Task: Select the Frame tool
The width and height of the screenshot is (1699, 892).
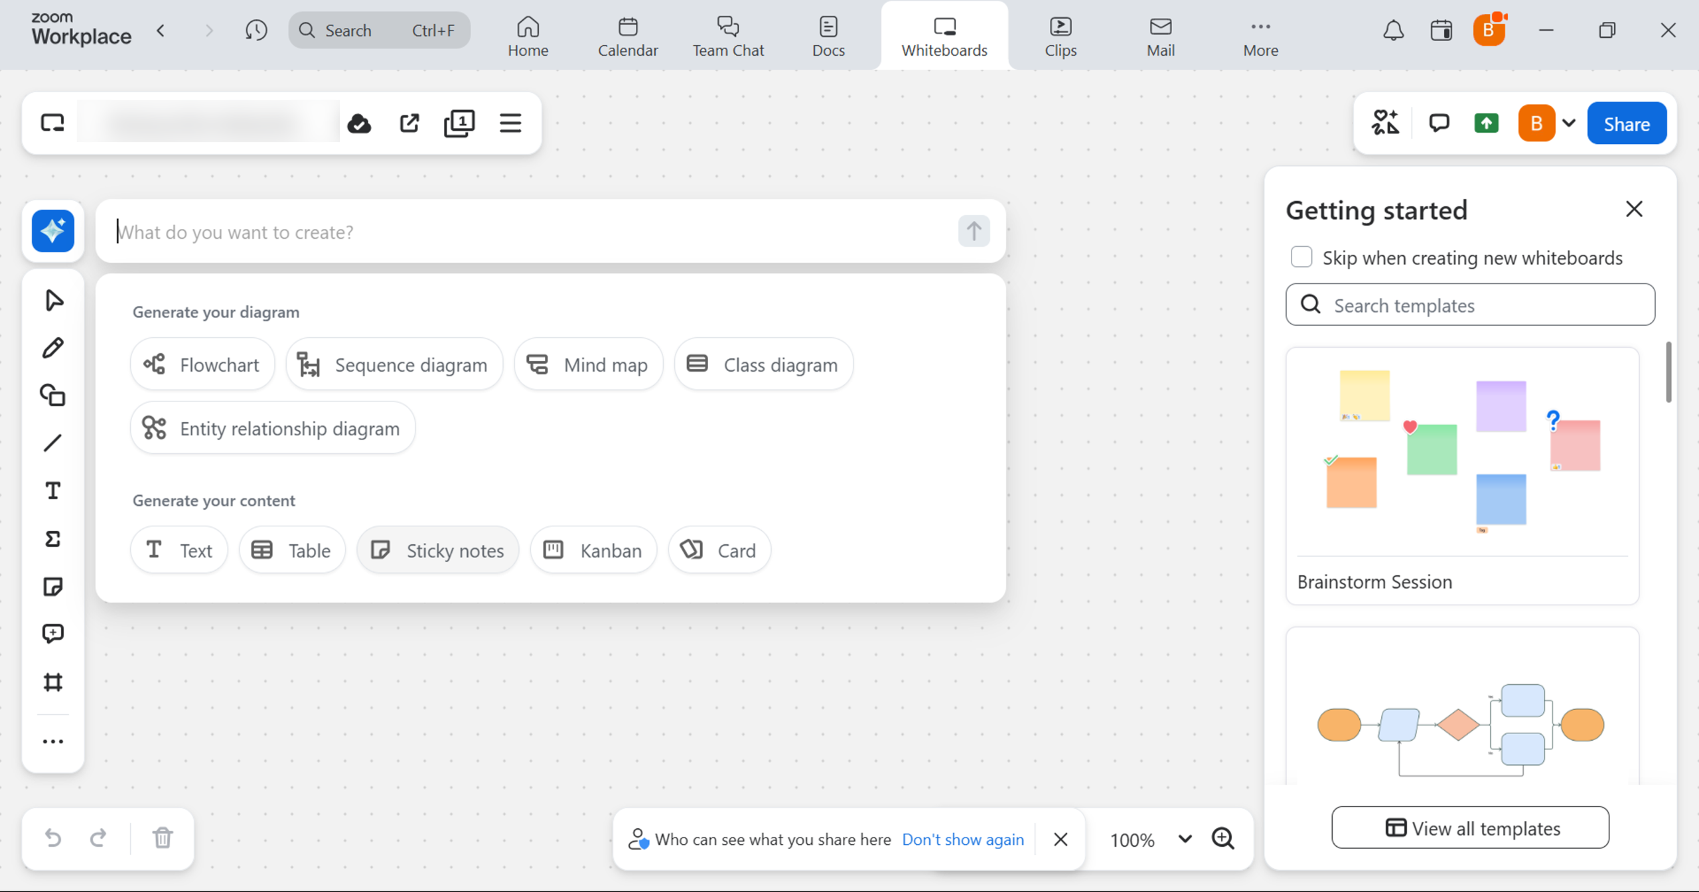Action: point(53,682)
